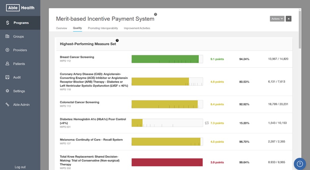
Task: Click the 92.92% performance rate
Action: pos(244,104)
